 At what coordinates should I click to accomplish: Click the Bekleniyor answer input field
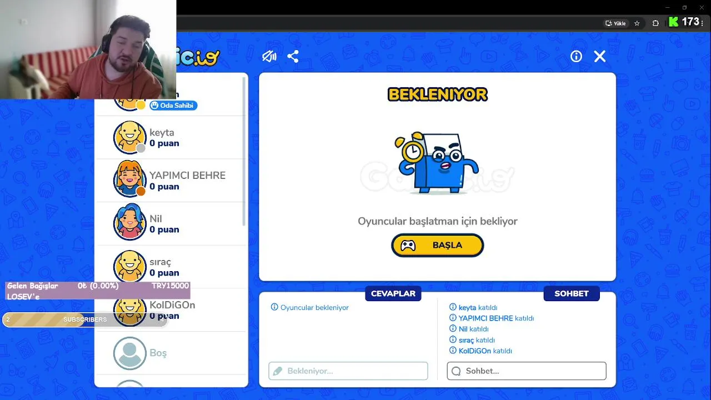(x=348, y=371)
